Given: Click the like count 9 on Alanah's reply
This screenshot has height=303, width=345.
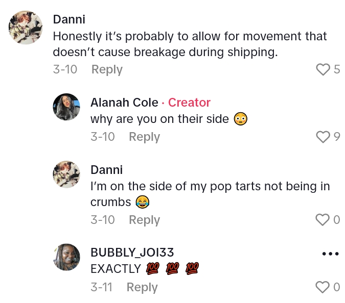Looking at the screenshot, I should click(x=336, y=137).
